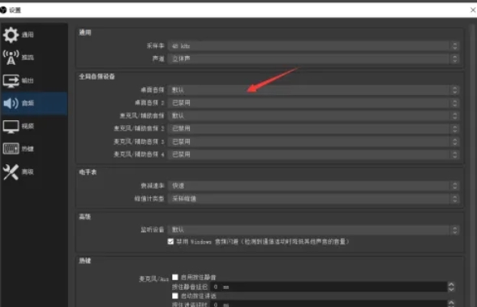Open the 麦克风/辅助音频 3 dropdown
Viewport: 477px width, 307px height.
click(x=313, y=141)
